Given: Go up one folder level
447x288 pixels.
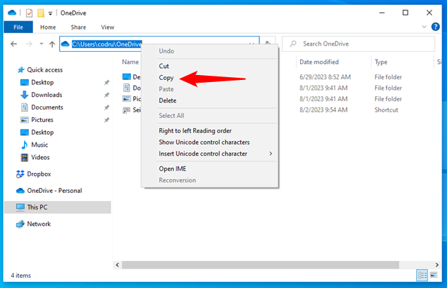Looking at the screenshot, I should (52, 44).
